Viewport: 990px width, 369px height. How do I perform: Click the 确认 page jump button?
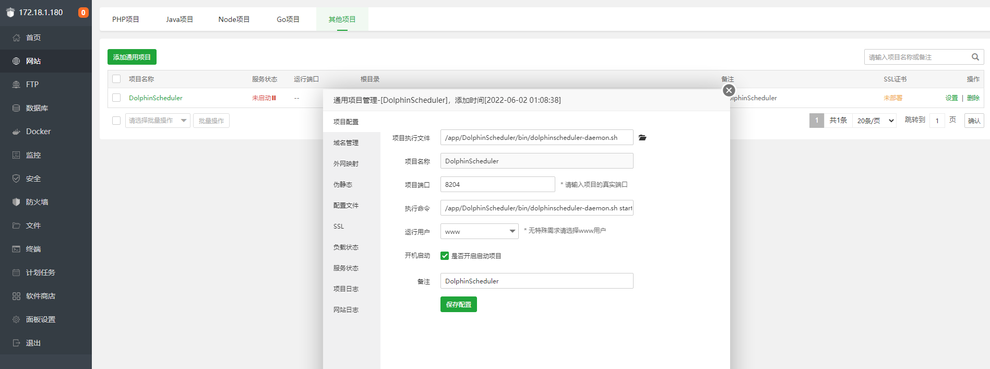click(974, 121)
